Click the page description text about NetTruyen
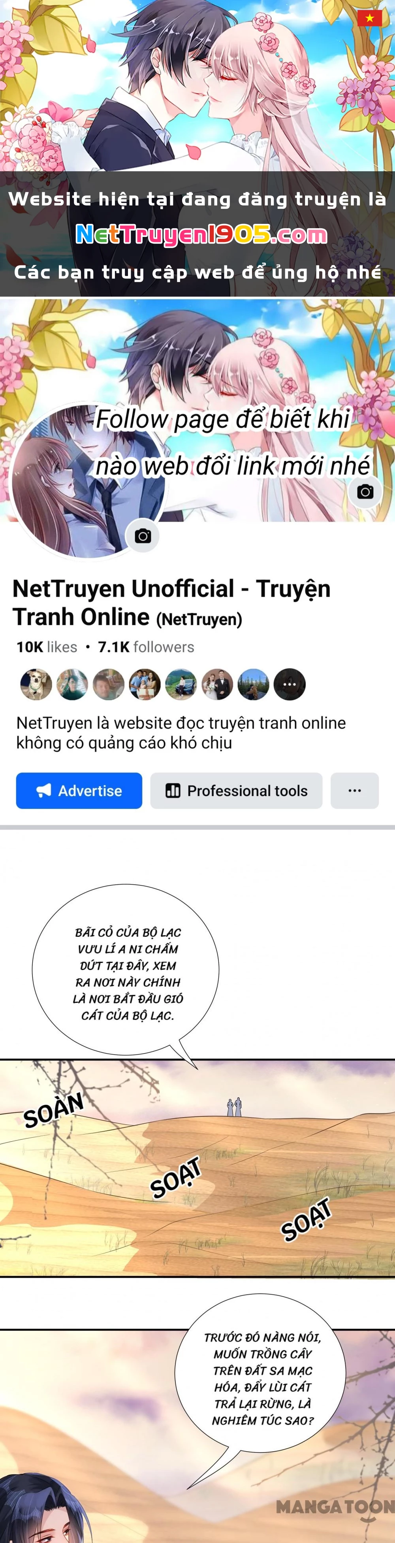Image resolution: width=395 pixels, height=1543 pixels. point(181,733)
